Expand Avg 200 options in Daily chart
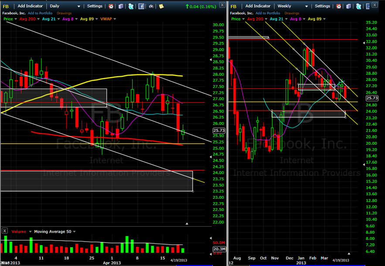Image resolution: width=385 pixels, height=266 pixels. [x=38, y=19]
